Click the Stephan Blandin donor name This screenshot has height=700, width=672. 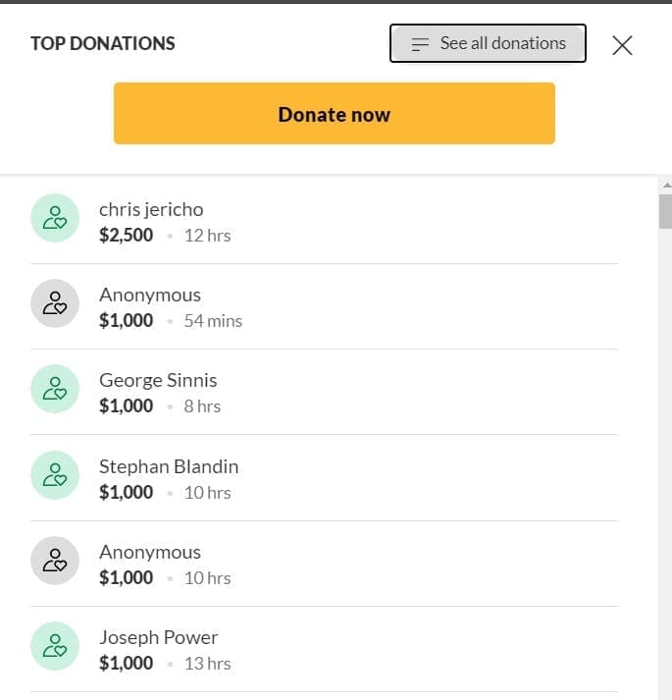pos(169,466)
